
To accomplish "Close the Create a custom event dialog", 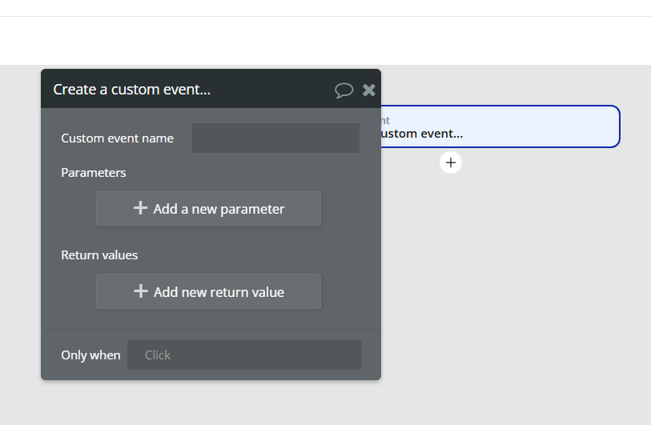I will click(x=368, y=90).
